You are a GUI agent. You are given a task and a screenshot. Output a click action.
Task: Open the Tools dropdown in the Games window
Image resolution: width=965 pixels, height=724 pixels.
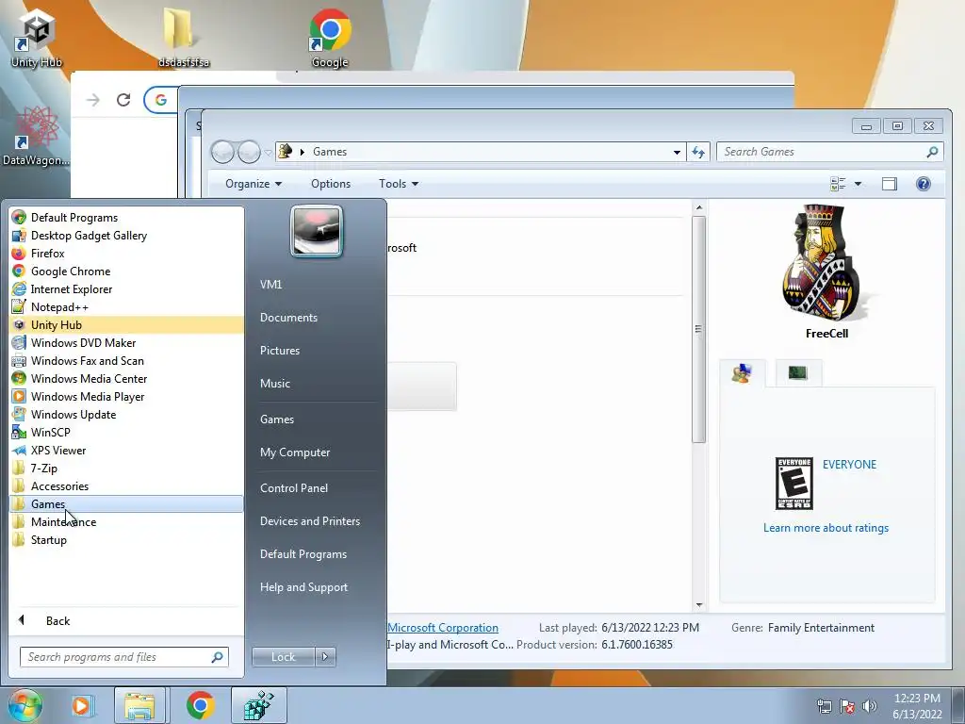[399, 184]
